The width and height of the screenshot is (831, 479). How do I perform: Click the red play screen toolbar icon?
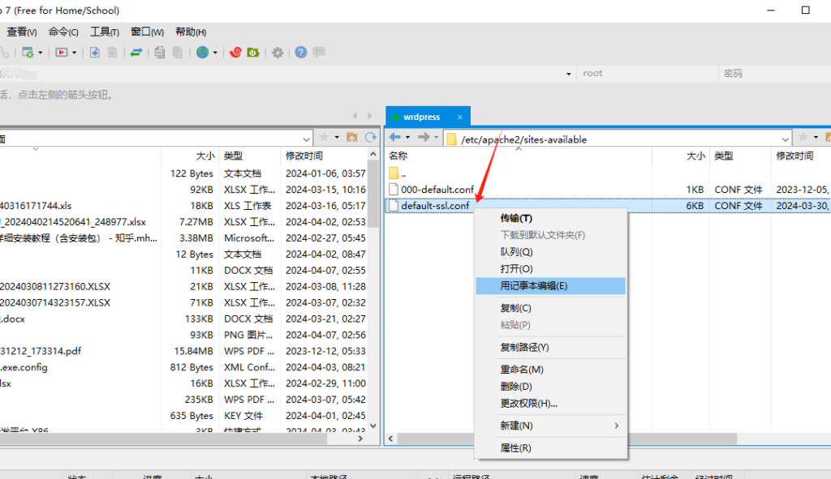62,53
